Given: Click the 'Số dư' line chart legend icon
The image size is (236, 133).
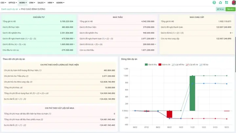Looking at the screenshot, I should click(x=201, y=65).
